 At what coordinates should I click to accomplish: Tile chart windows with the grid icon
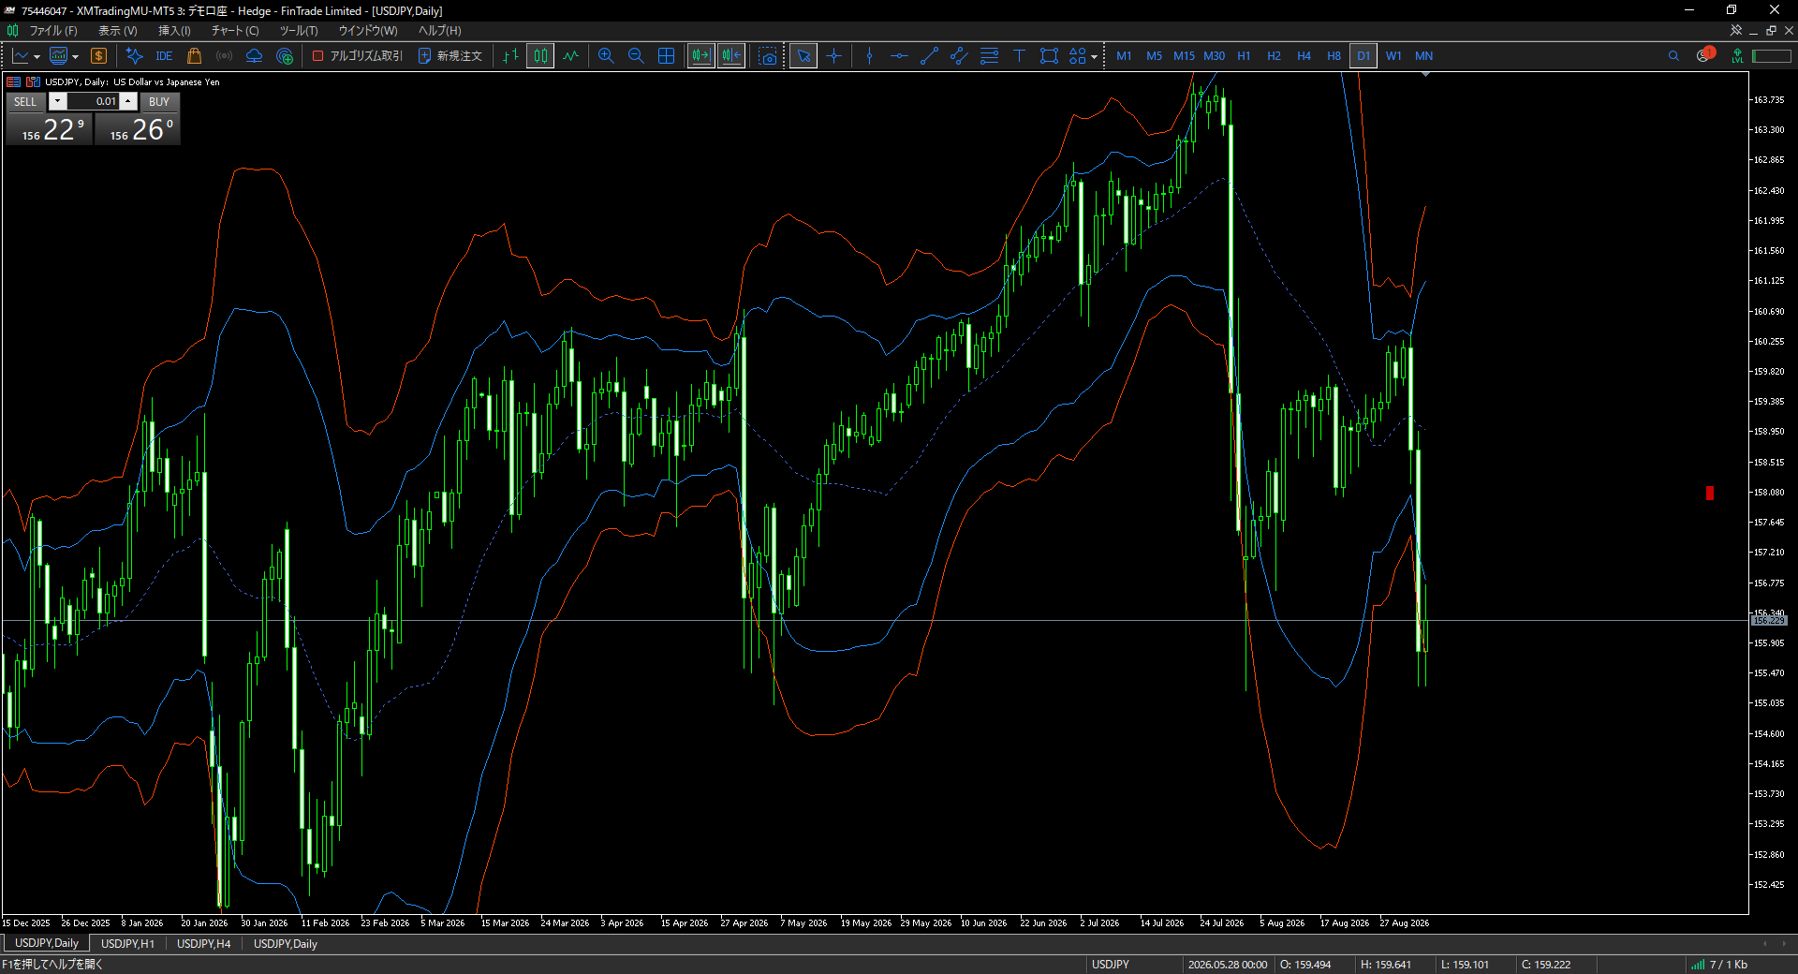pos(666,56)
